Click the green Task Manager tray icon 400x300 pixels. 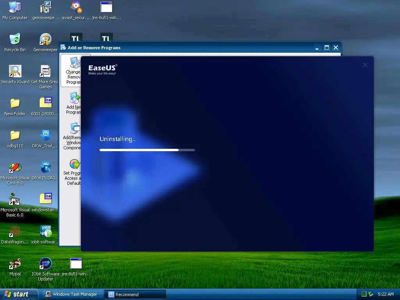(x=364, y=294)
